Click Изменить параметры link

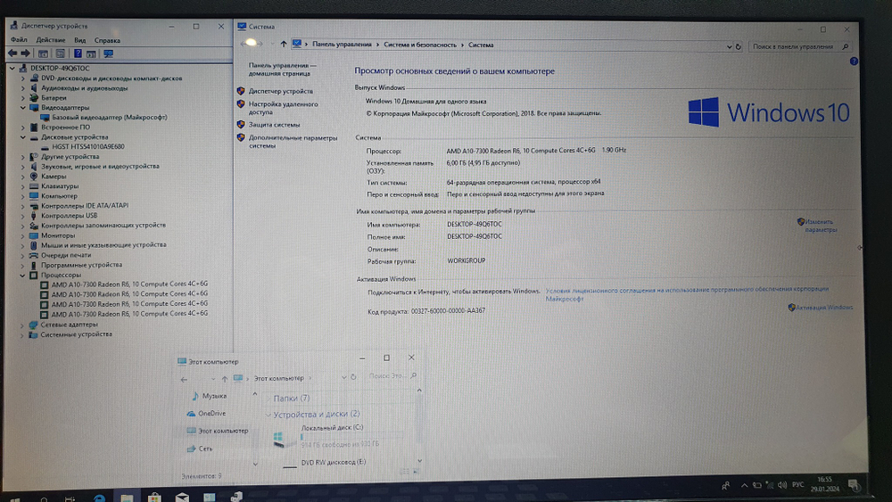click(x=821, y=226)
